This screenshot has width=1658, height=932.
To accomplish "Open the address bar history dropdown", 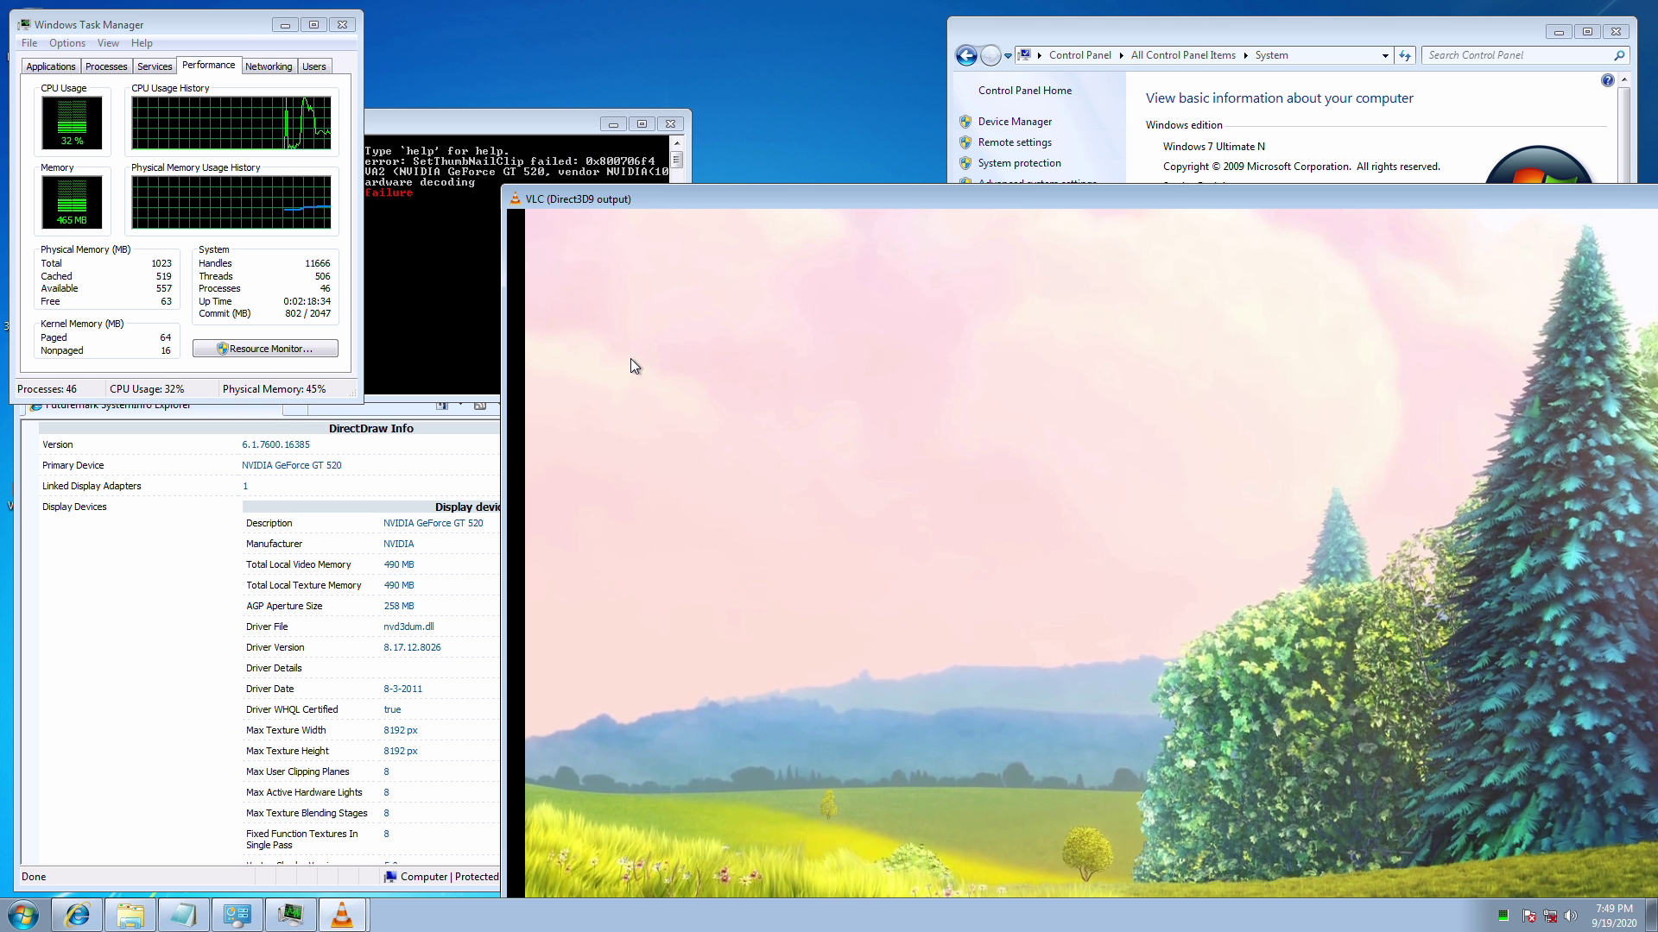I will point(1385,55).
